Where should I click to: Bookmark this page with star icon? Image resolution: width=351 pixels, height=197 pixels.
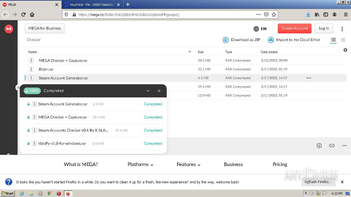click(x=274, y=15)
